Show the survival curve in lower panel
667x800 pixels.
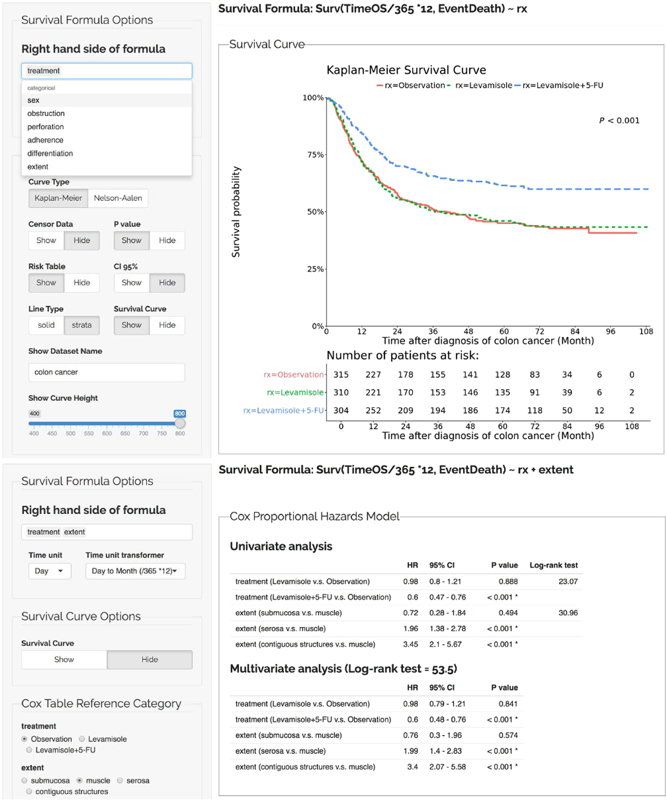(64, 660)
